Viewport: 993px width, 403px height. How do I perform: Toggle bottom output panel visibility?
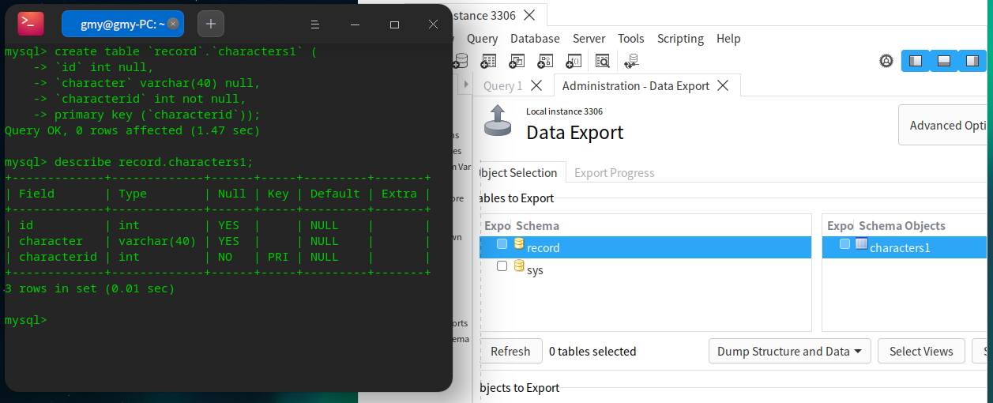[943, 61]
